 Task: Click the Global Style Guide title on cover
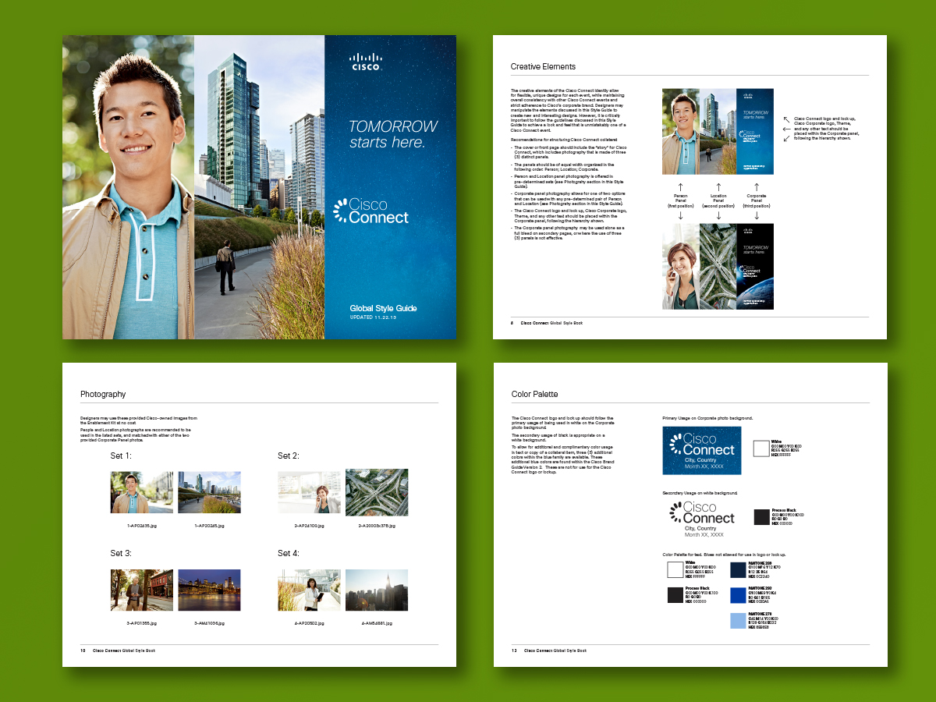pyautogui.click(x=383, y=308)
